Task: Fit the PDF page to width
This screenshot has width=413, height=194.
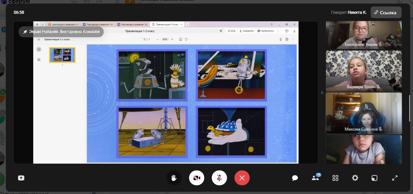Action: coord(181,39)
